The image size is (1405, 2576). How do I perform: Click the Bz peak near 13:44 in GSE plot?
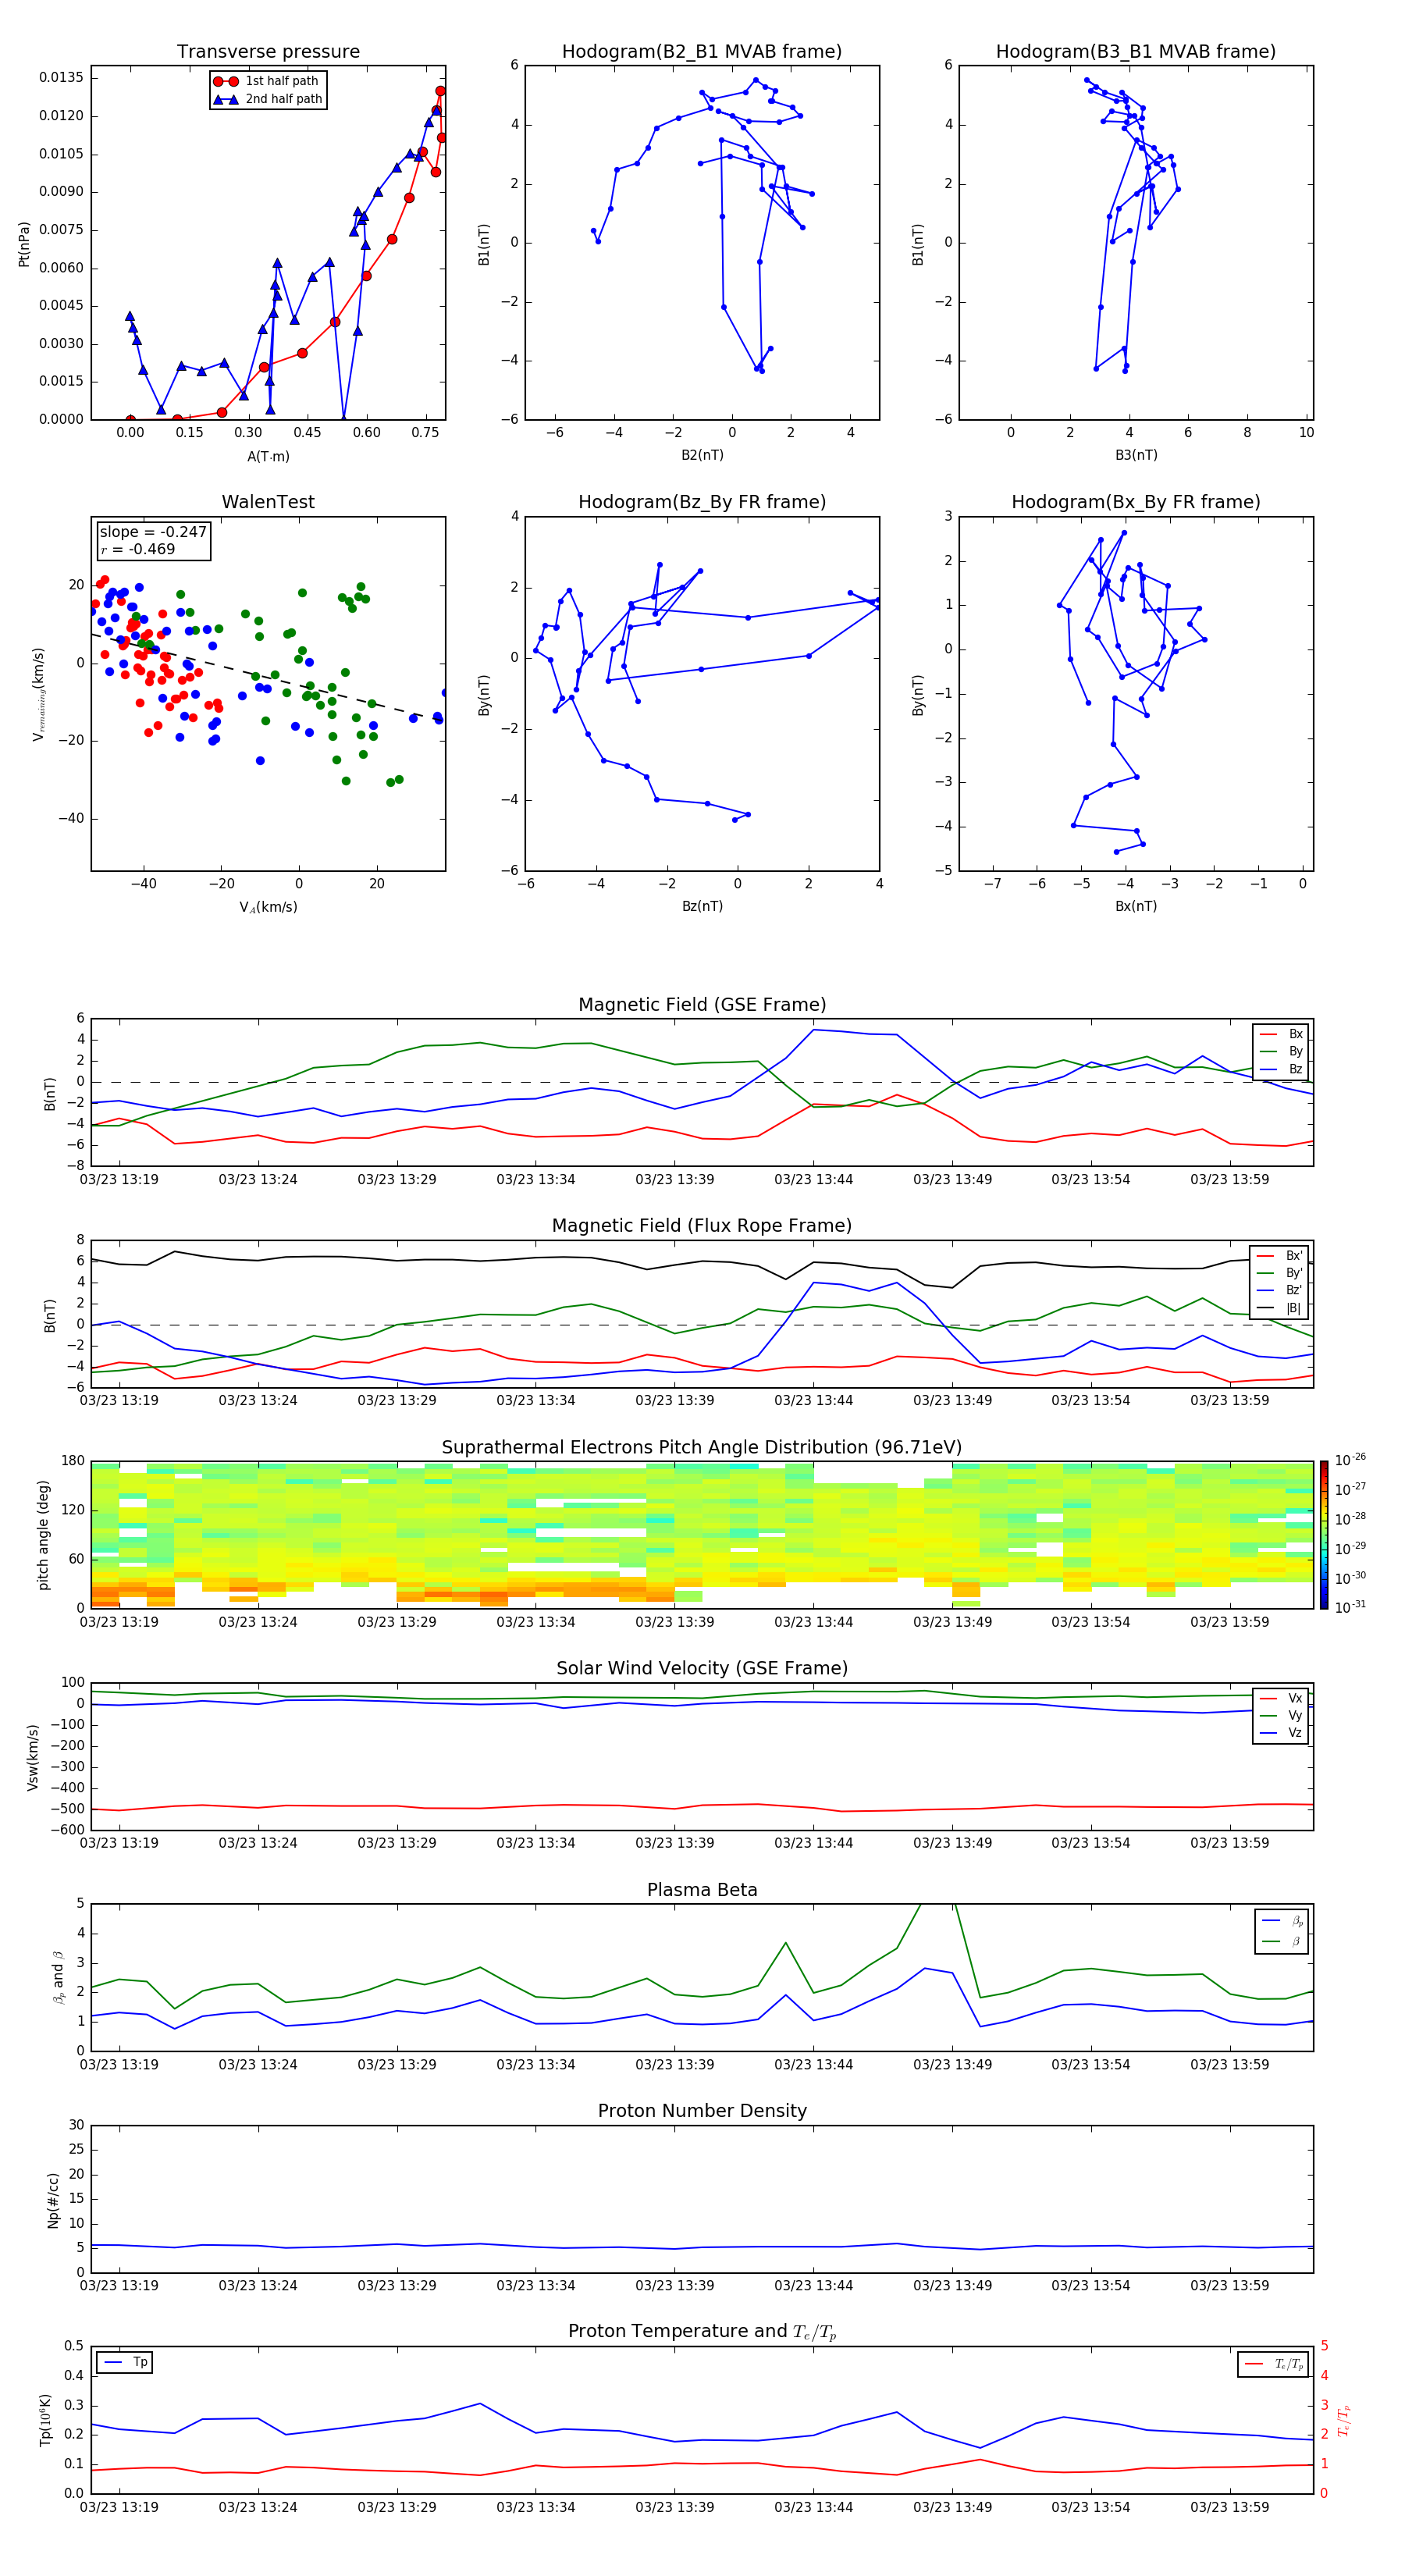click(x=814, y=1030)
